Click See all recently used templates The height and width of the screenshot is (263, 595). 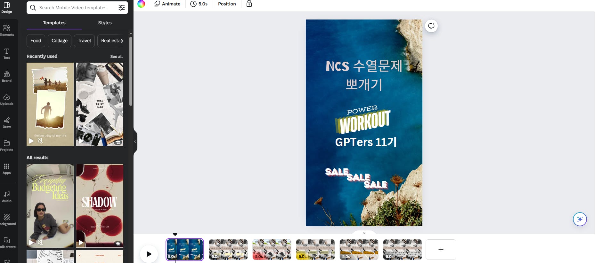tap(116, 57)
